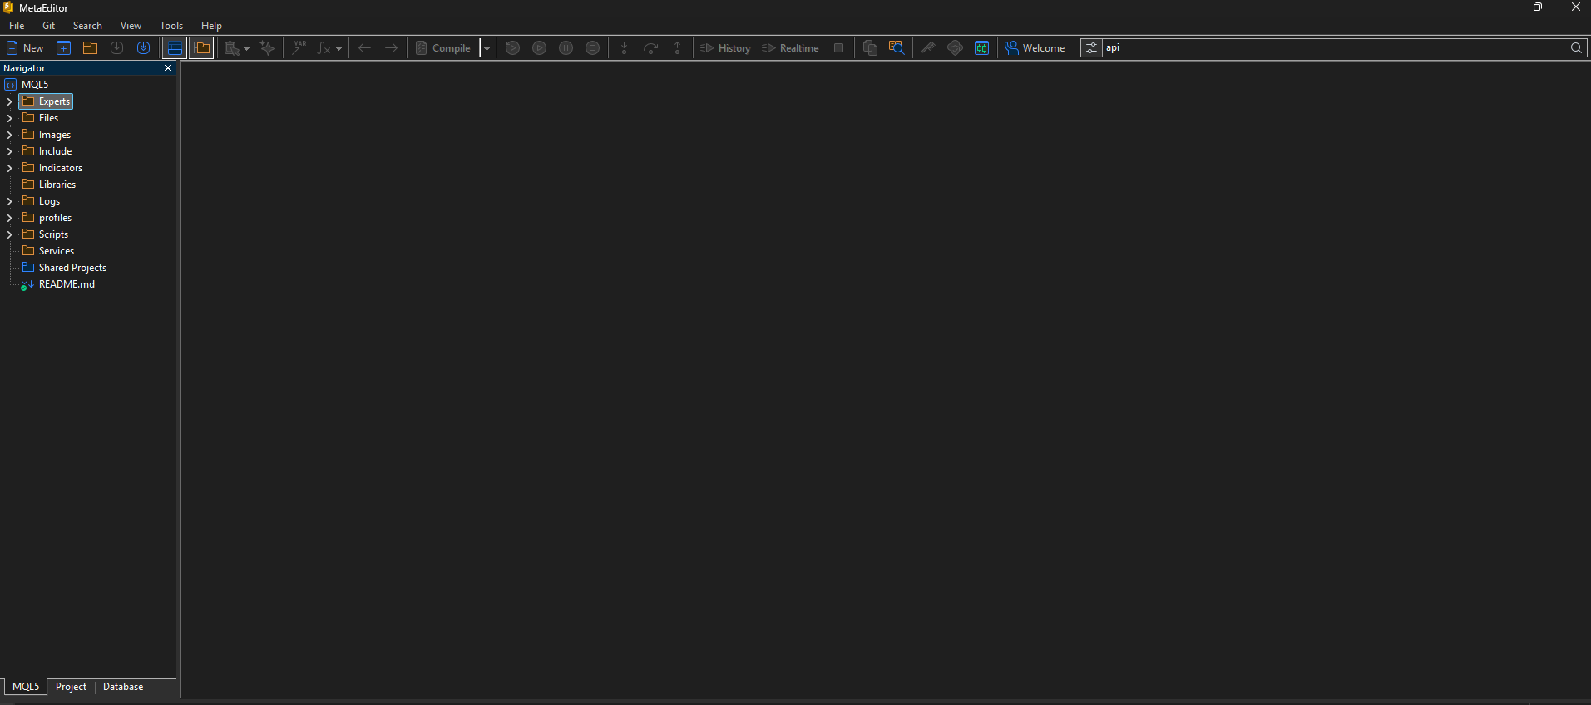Open search settings sliders icon
This screenshot has width=1591, height=705.
[x=1091, y=48]
